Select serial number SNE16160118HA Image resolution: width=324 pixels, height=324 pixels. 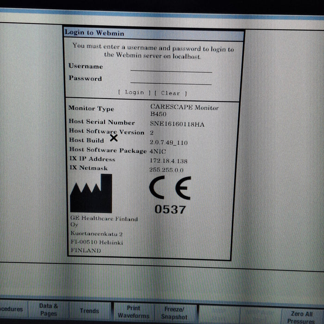click(177, 124)
